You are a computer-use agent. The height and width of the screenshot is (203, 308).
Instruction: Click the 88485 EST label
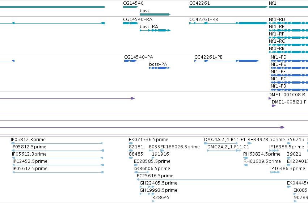[136, 154]
